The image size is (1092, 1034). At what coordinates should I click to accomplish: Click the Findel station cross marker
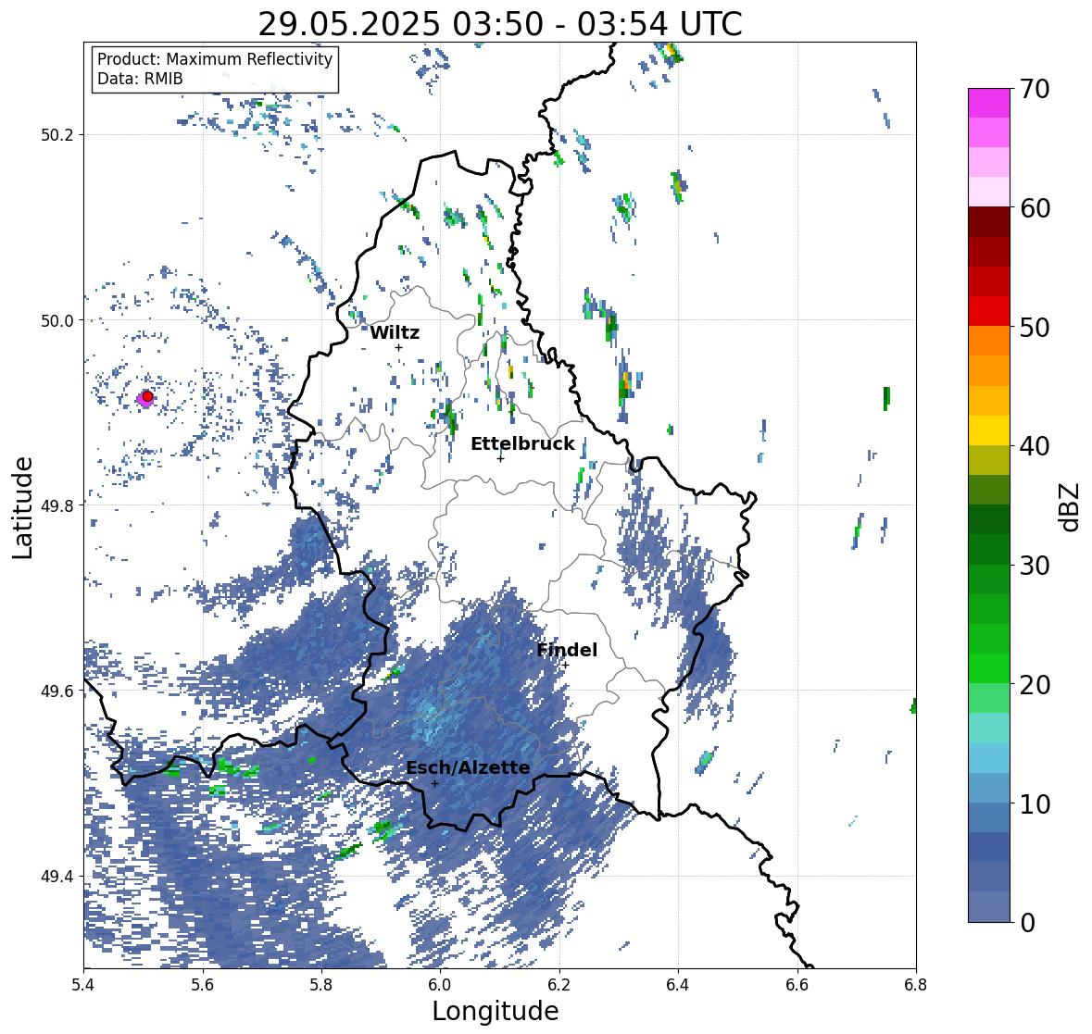565,666
